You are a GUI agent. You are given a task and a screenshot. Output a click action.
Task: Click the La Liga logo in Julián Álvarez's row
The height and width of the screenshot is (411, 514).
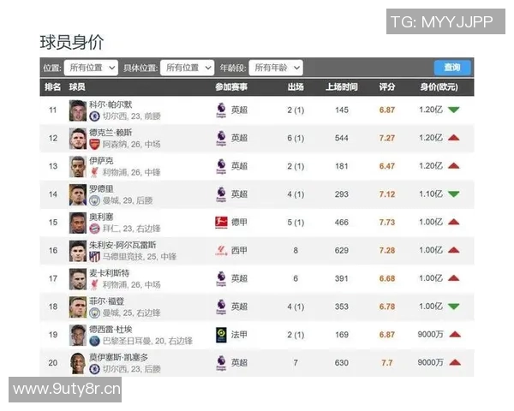pyautogui.click(x=220, y=250)
